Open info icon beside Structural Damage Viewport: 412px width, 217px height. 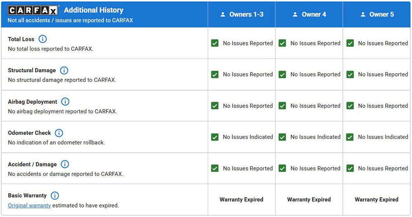64,70
